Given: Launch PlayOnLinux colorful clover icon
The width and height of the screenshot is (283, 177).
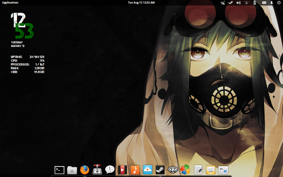Looking at the screenshot, I should [185, 170].
